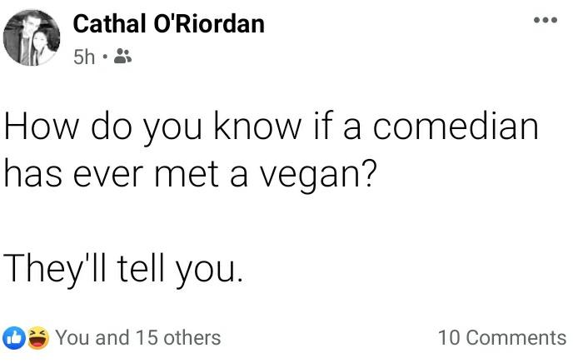Click the name Cathal O'Riordan

[x=169, y=24]
